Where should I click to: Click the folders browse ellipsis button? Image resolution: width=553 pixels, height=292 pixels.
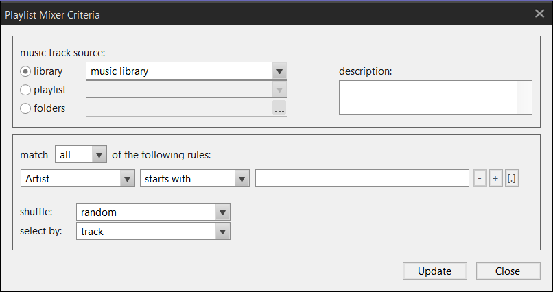[x=279, y=108]
